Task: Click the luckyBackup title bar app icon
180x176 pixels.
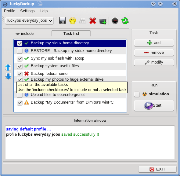Action: [x=5, y=4]
